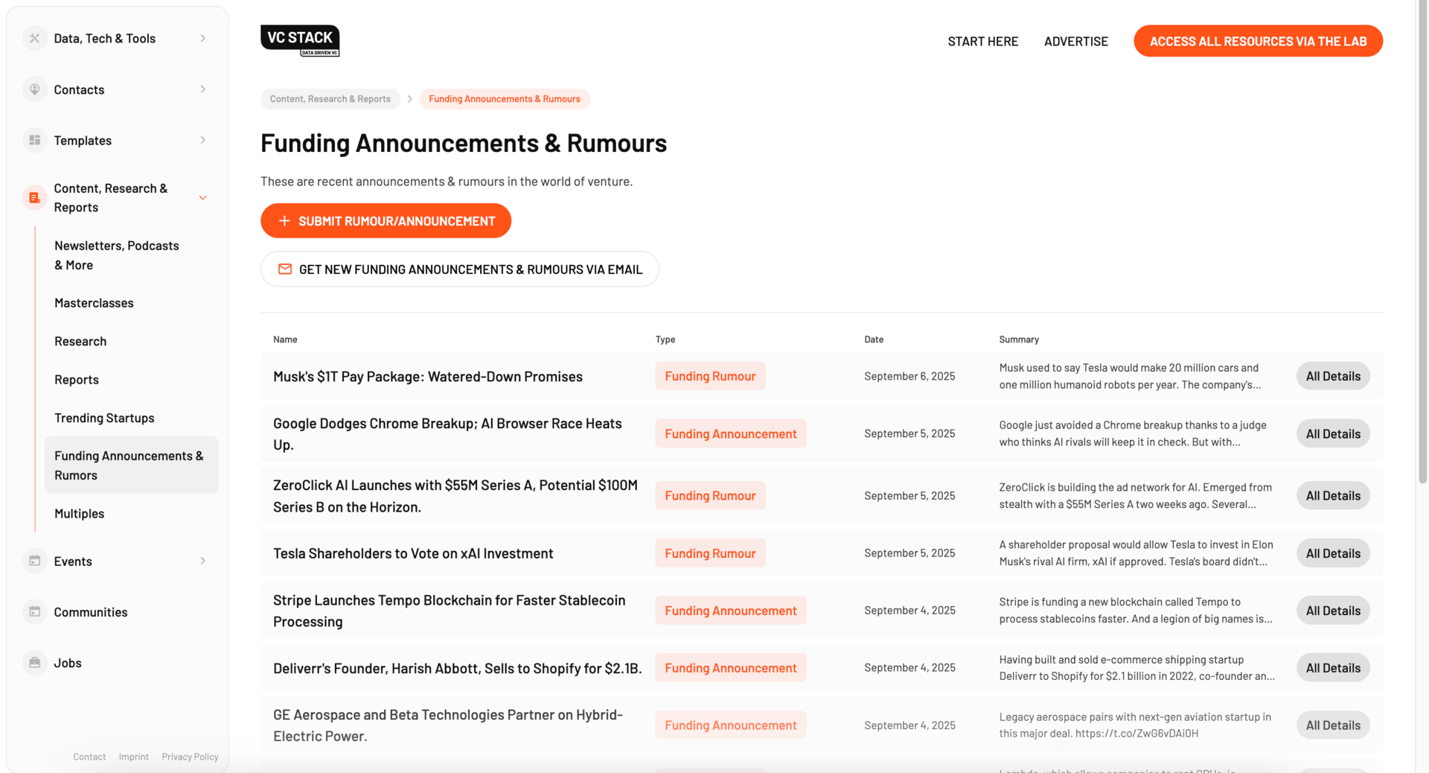Click GE Aerospace and Beta Technologies title
The width and height of the screenshot is (1429, 773).
click(448, 725)
